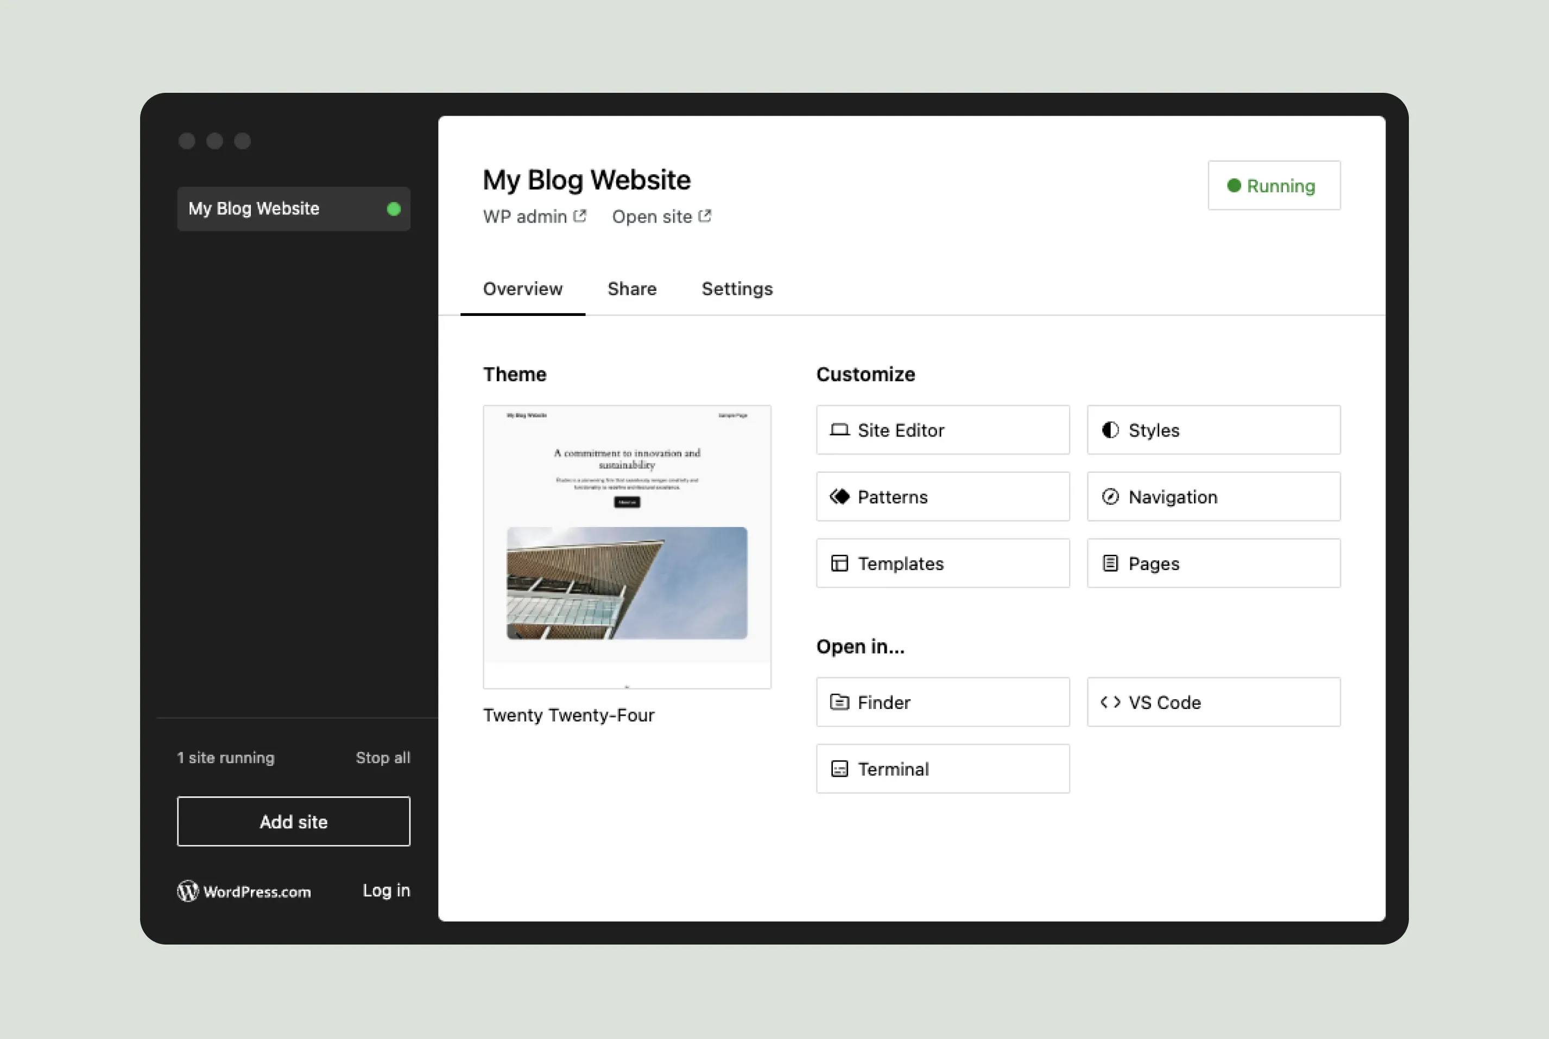Click the VS Code brackets icon
Image resolution: width=1549 pixels, height=1039 pixels.
[x=1110, y=702]
